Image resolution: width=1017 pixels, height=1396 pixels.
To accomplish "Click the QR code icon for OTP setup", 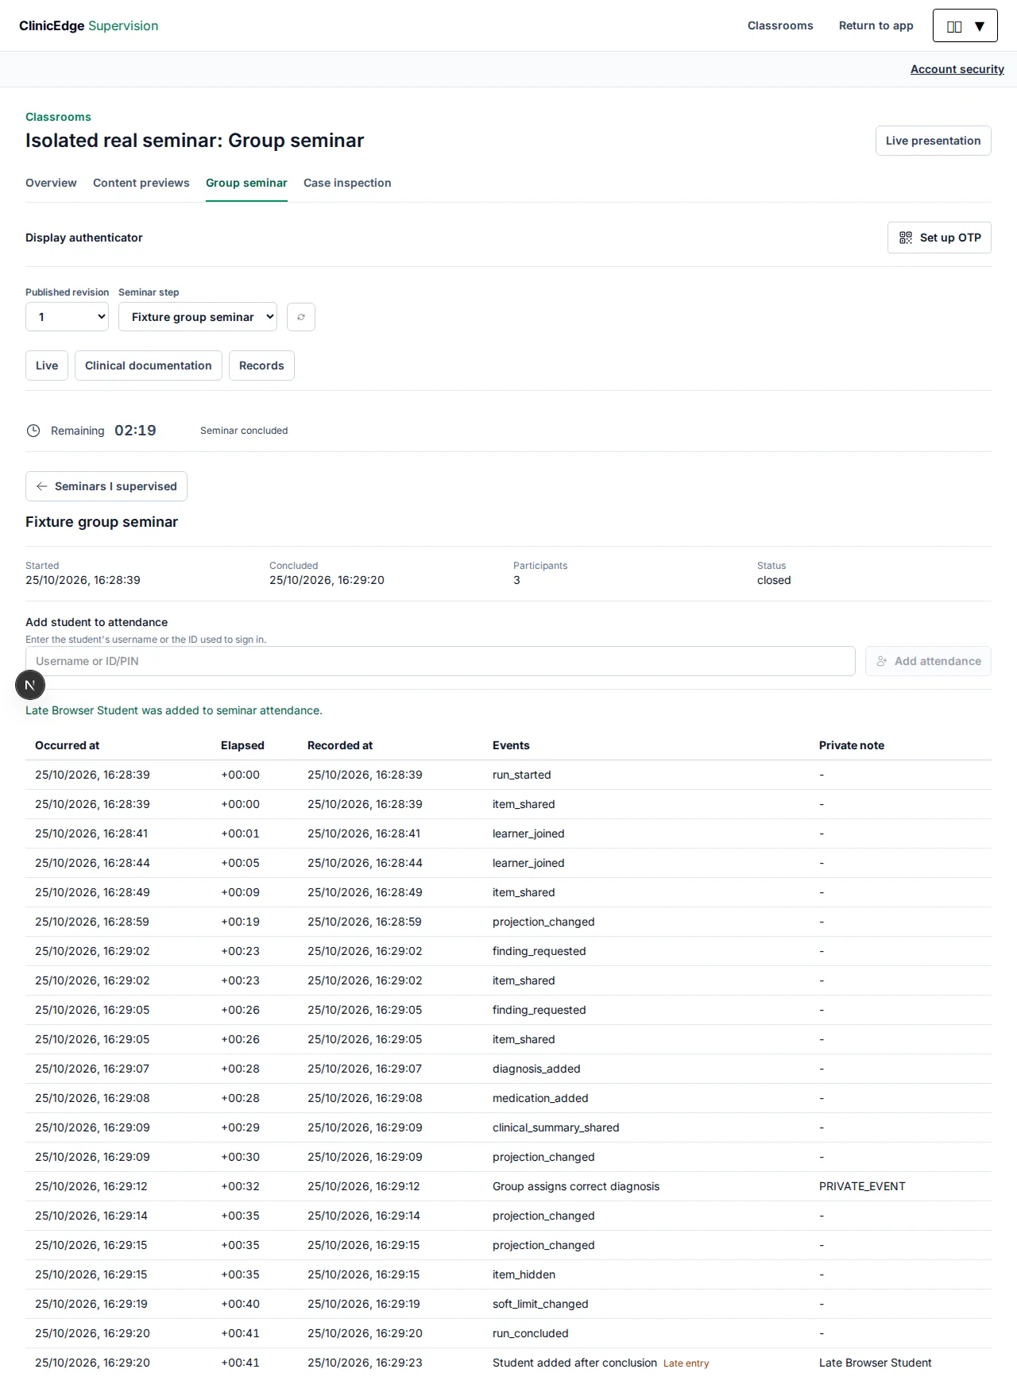I will tap(906, 238).
